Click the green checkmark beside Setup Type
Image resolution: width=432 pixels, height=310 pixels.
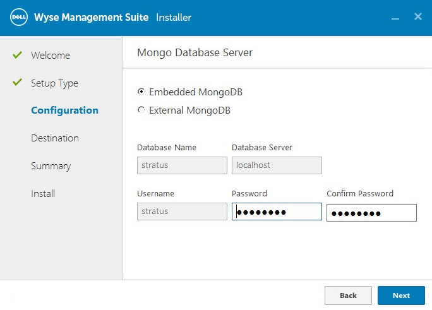click(18, 83)
